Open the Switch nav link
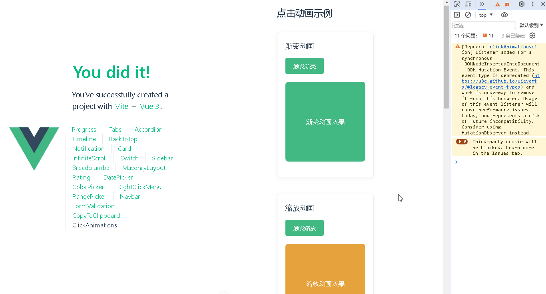The image size is (546, 294). [130, 158]
